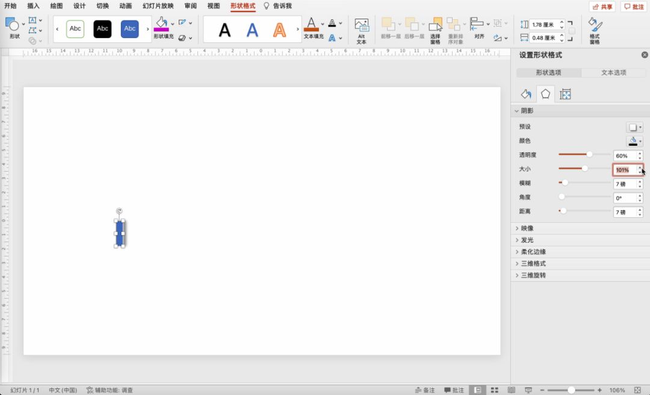Viewport: 650px width, 395px height.
Task: Open the 开始 ribbon tab
Action: (10, 6)
